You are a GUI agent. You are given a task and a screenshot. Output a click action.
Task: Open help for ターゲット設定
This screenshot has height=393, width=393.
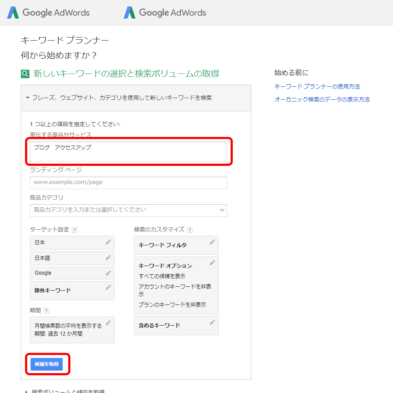[x=74, y=230]
